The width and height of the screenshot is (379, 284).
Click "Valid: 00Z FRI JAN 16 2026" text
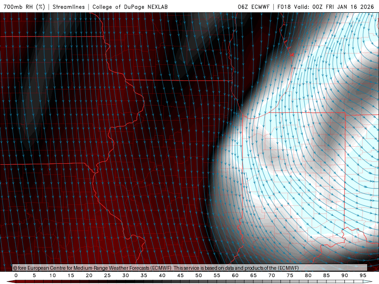point(334,7)
